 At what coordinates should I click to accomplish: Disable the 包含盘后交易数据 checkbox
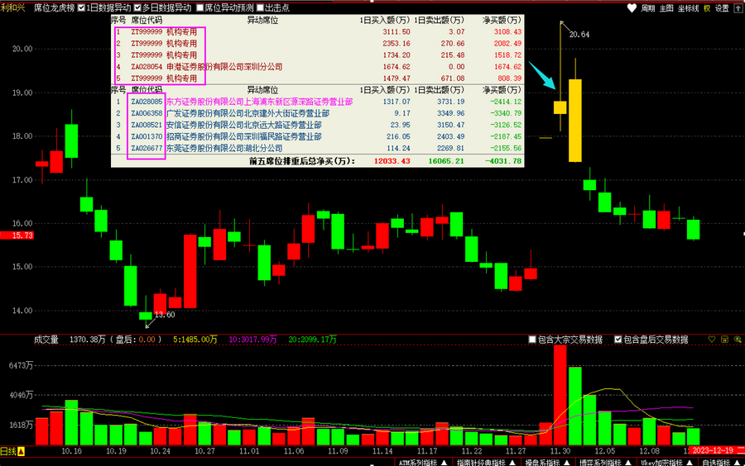pos(618,340)
